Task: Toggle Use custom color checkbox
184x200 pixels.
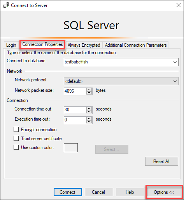Action: click(16, 147)
